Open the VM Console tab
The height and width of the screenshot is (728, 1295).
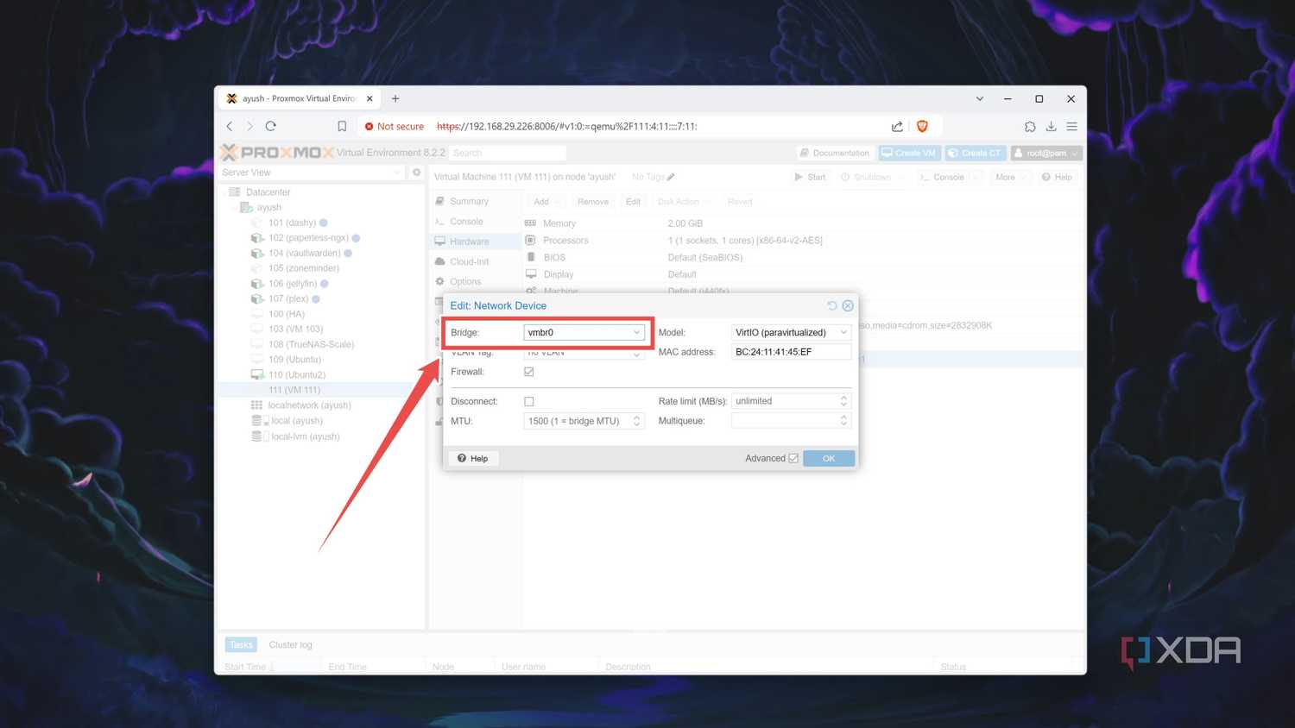466,222
